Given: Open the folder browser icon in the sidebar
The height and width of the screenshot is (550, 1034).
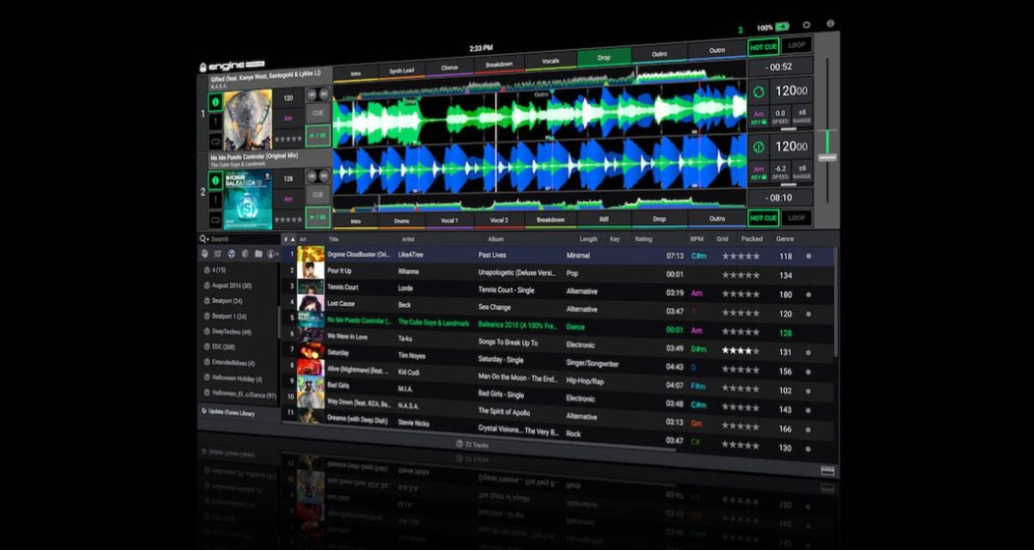Looking at the screenshot, I should coord(258,254).
